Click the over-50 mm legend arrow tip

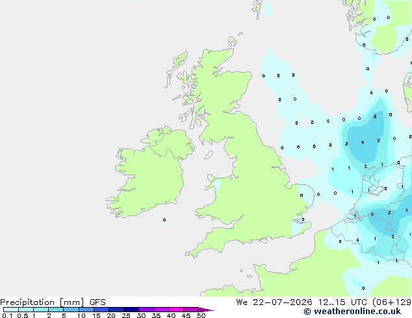coord(206,310)
